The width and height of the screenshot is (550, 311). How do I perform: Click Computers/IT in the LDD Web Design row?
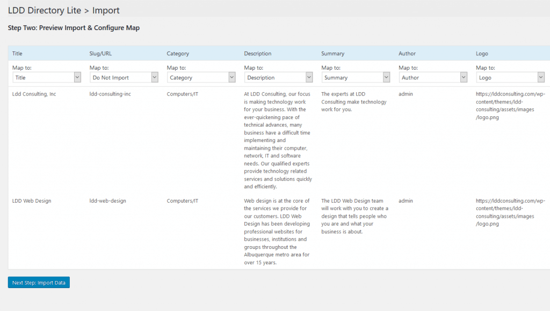183,201
